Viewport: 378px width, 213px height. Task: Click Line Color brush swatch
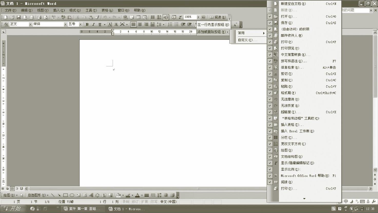coord(128,195)
